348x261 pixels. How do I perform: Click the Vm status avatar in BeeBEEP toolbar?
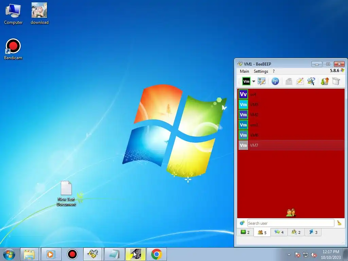246,81
